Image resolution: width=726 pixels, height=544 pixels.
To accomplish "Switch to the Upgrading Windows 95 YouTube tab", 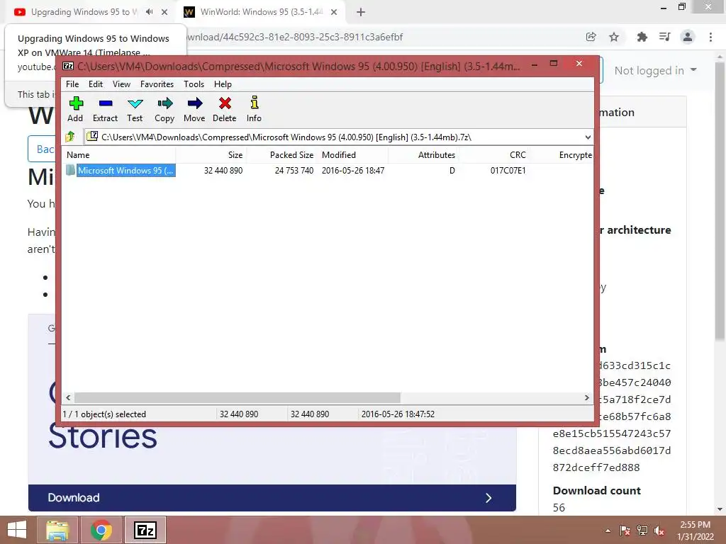I will coord(84,12).
